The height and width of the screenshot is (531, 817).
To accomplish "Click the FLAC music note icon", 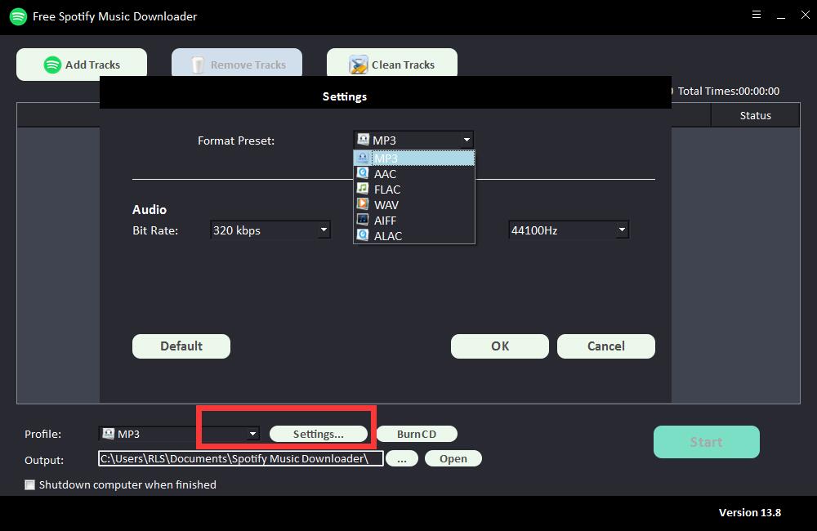I will pyautogui.click(x=363, y=189).
